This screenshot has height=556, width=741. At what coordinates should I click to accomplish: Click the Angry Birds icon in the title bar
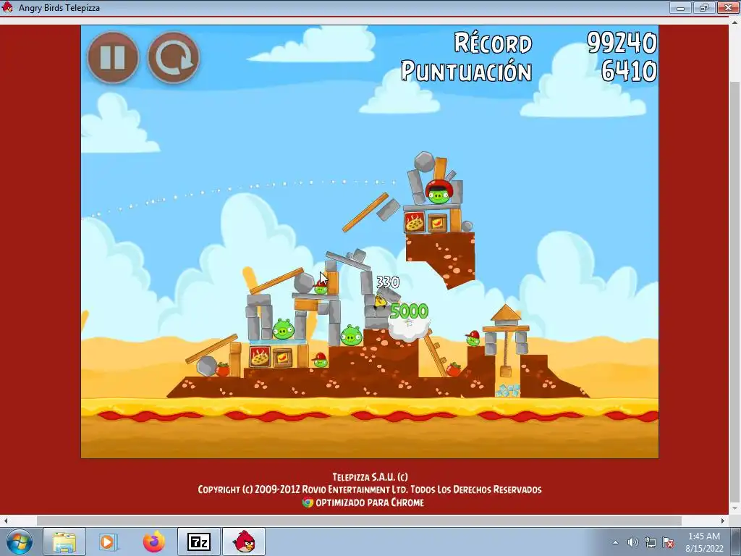click(7, 7)
